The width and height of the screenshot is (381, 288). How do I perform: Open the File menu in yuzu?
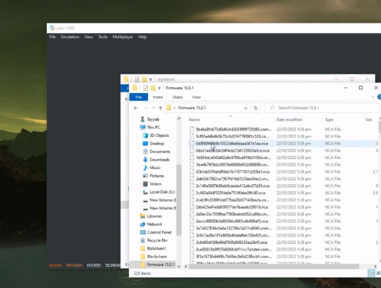coord(53,37)
